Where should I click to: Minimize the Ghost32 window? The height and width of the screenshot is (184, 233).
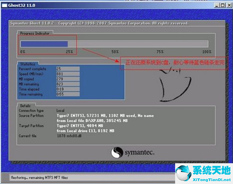[x=217, y=5]
